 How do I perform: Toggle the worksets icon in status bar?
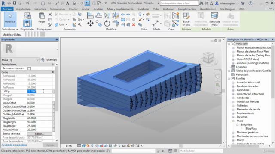[x=108, y=151]
